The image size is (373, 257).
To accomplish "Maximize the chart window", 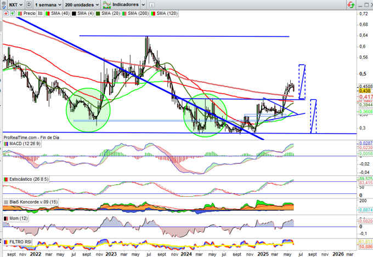I will [x=365, y=5].
